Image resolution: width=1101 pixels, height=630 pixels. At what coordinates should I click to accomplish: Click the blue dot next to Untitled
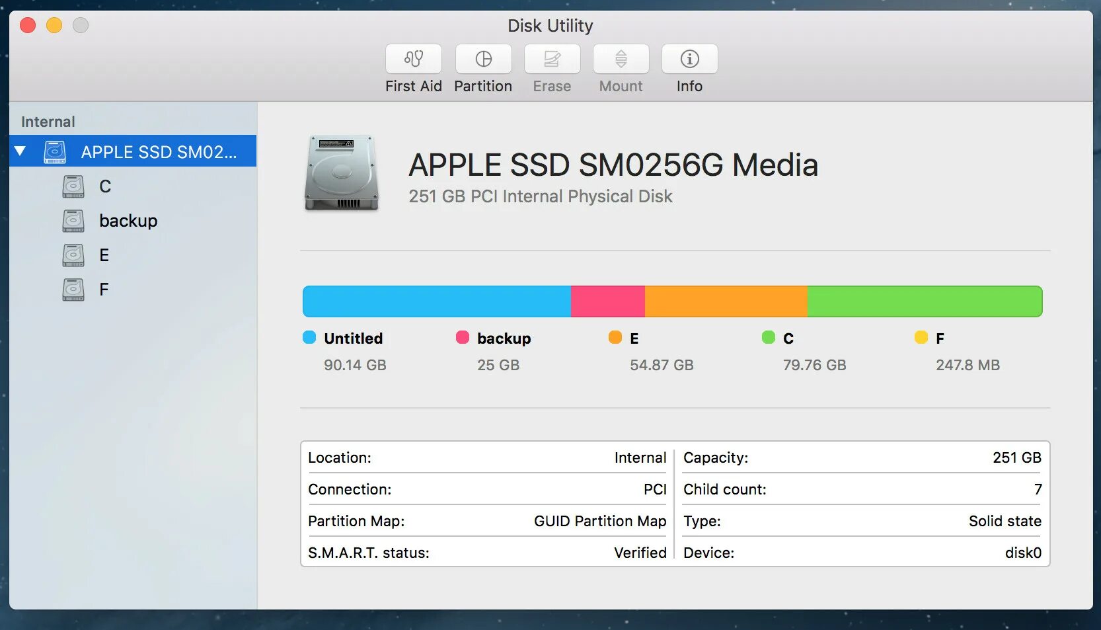click(309, 337)
